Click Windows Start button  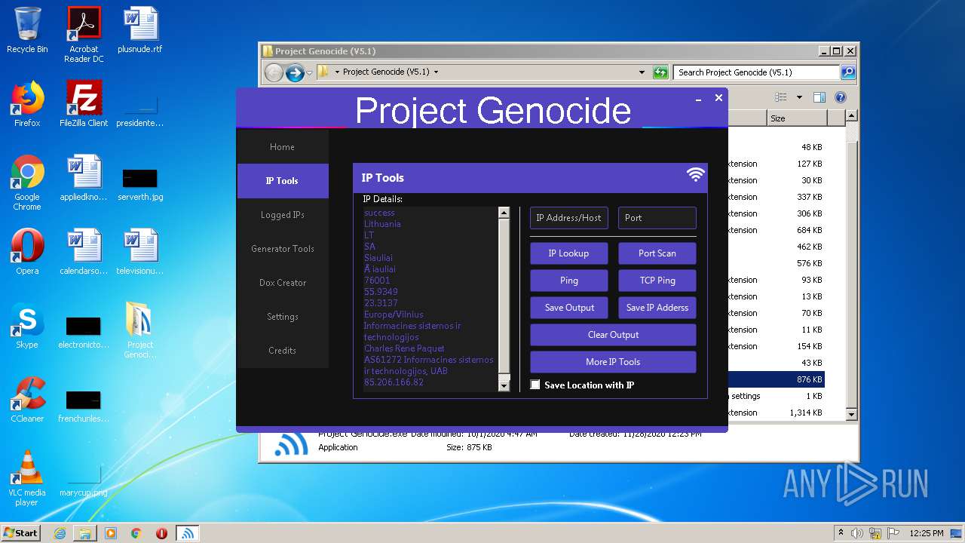[21, 533]
